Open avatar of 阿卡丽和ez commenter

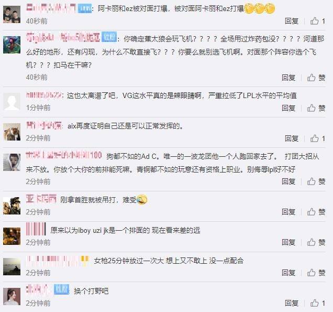coord(12,14)
